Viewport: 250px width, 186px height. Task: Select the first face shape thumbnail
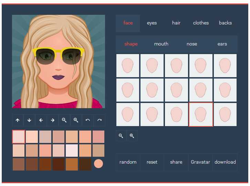[x=128, y=65]
